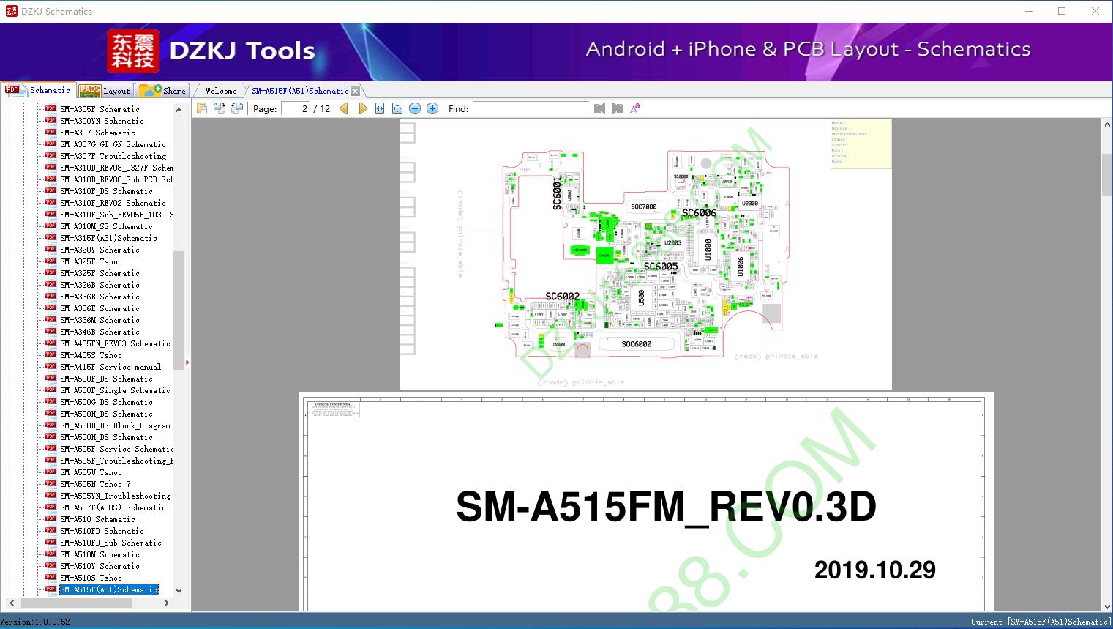Click the tree list scroll-up arrow
1113x629 pixels.
179,110
